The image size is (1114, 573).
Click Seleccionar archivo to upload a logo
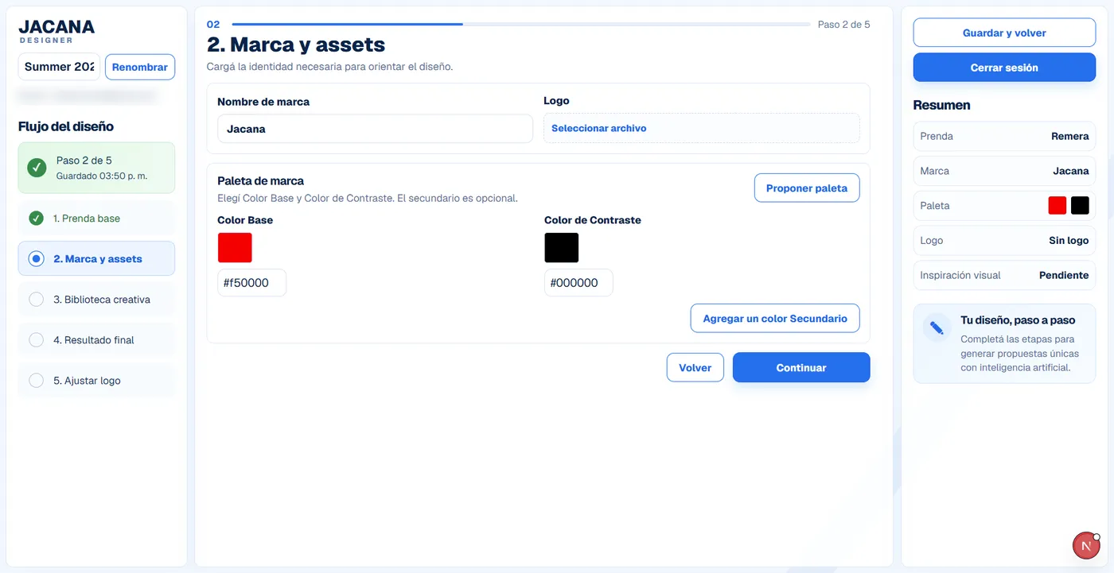(x=701, y=128)
